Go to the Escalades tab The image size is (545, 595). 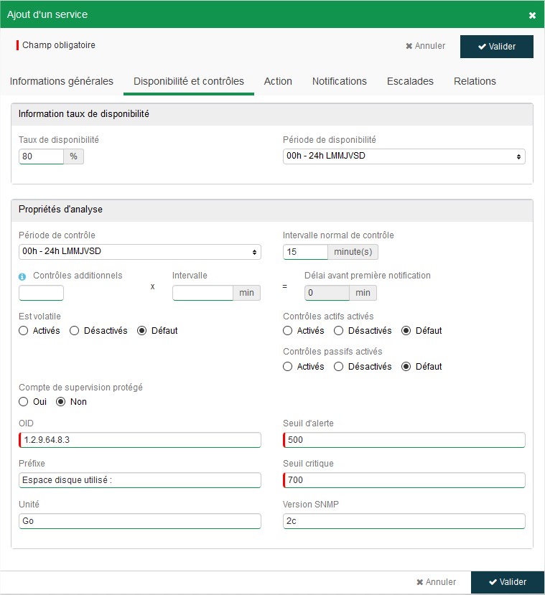point(410,81)
